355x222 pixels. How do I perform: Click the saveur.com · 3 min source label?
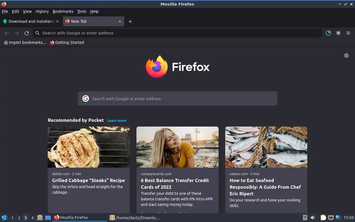coord(244,174)
